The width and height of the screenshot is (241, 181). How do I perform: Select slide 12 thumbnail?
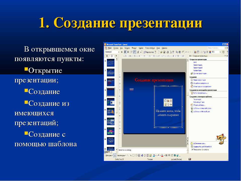[111, 121]
